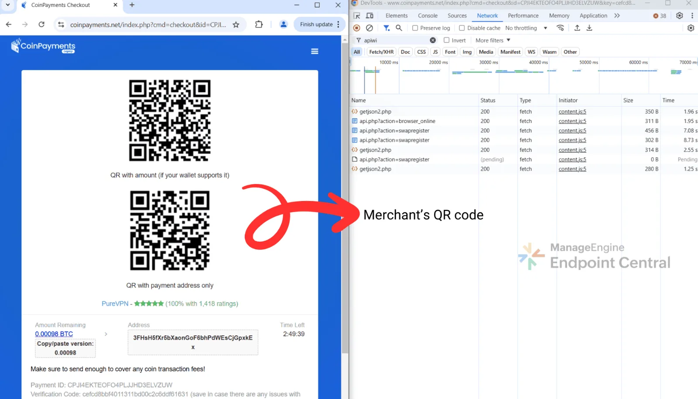Switch to the Elements tab
The width and height of the screenshot is (698, 399).
pyautogui.click(x=397, y=16)
